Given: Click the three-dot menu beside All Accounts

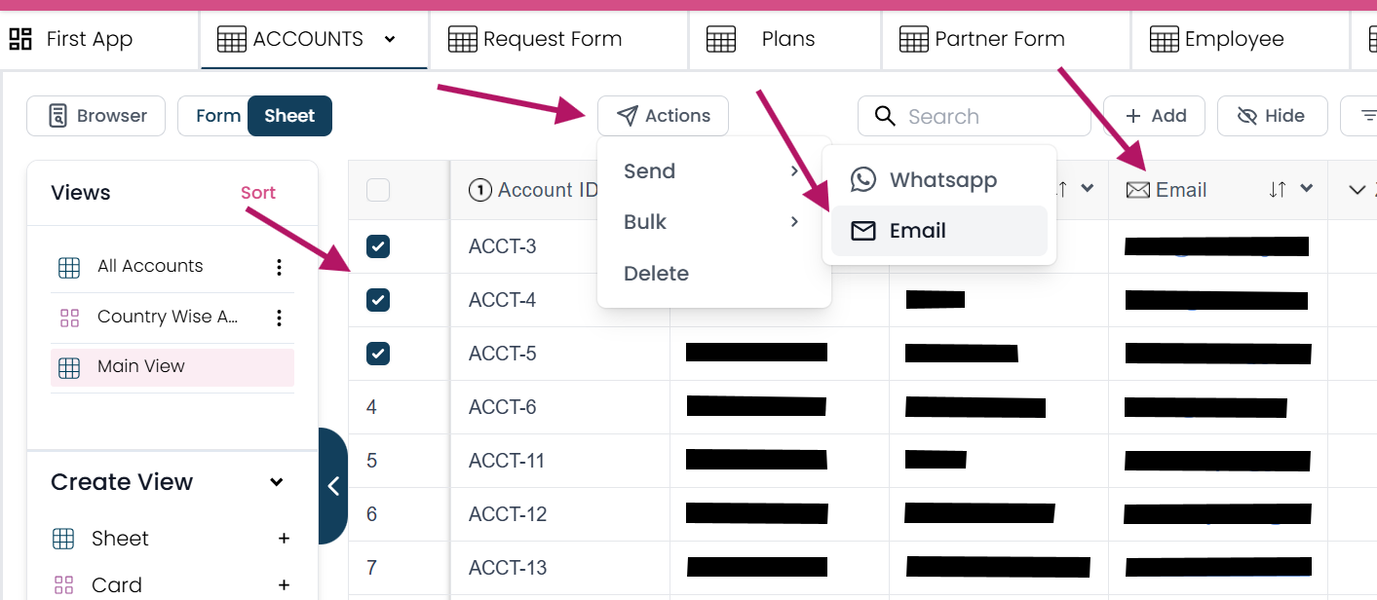Looking at the screenshot, I should click(x=280, y=267).
